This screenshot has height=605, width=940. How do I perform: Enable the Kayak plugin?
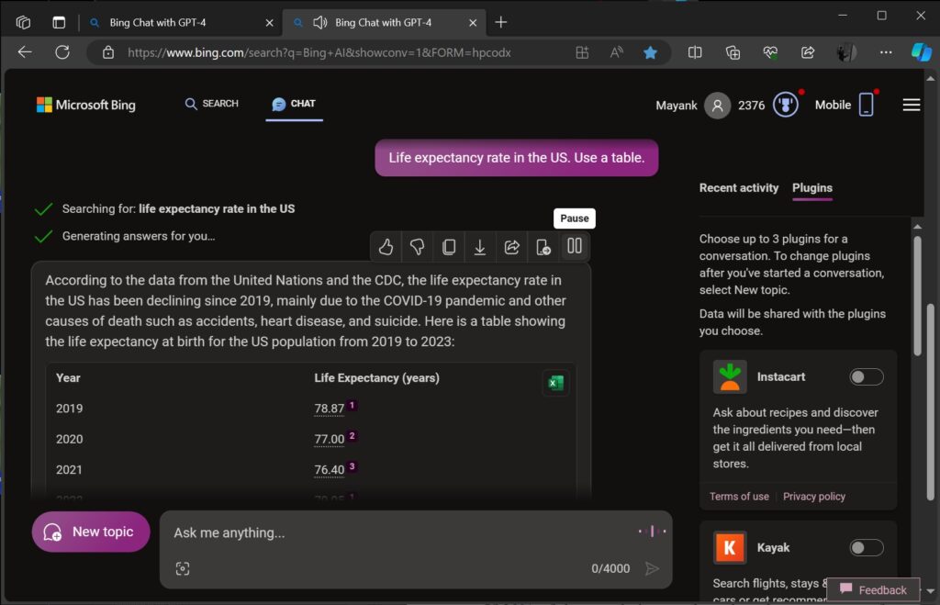click(x=864, y=547)
